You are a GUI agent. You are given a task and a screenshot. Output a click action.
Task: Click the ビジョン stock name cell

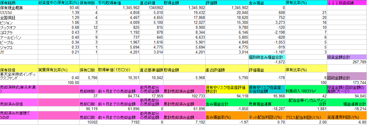19,23
